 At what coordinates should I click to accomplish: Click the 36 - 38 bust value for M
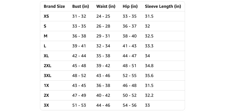[79, 36]
